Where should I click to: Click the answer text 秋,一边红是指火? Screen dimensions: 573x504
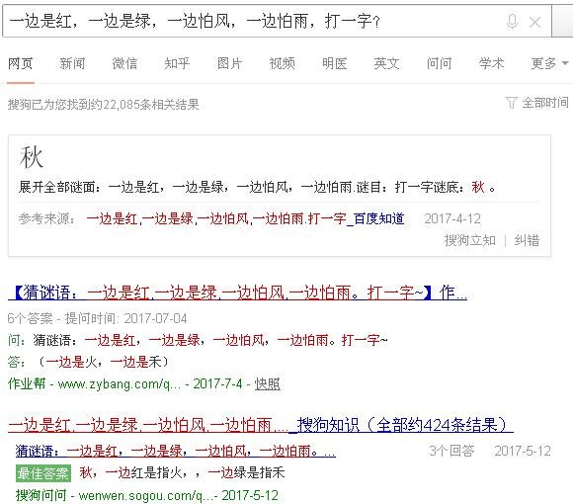click(x=182, y=473)
